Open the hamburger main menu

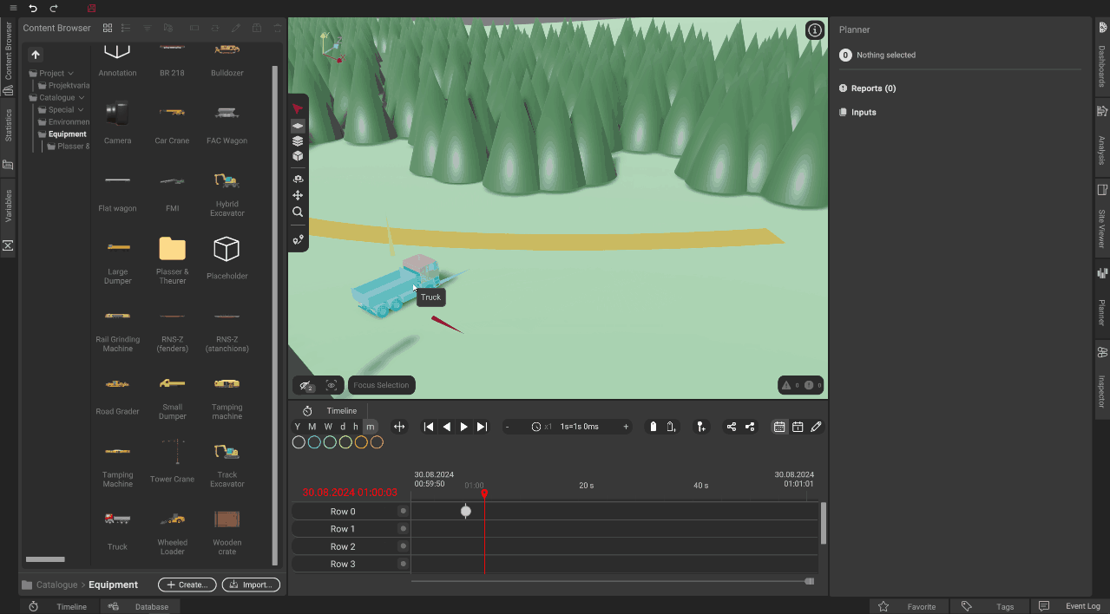coord(13,8)
